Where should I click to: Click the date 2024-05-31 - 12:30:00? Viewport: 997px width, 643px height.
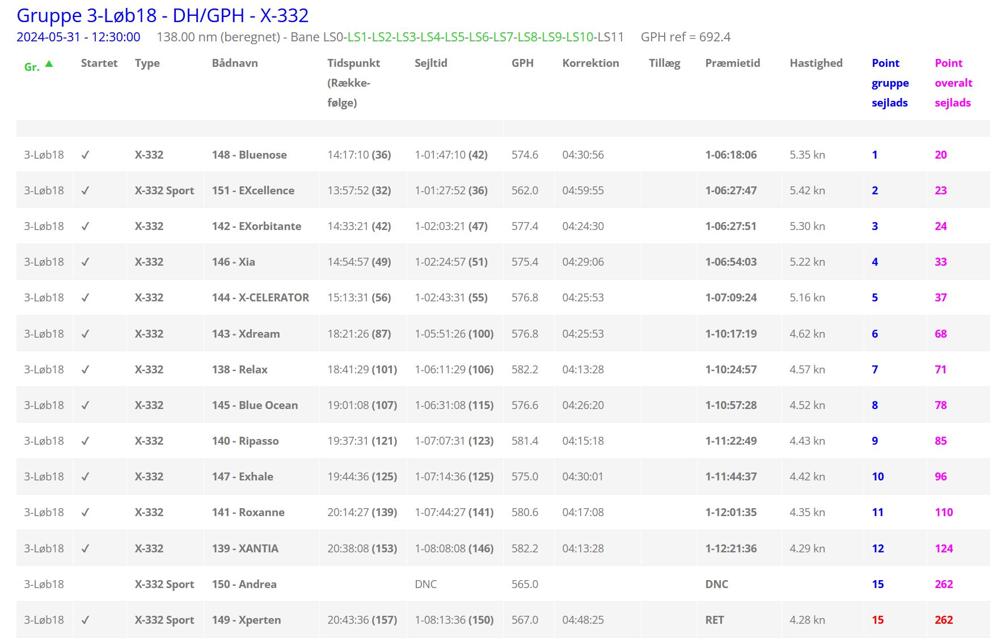(x=78, y=37)
